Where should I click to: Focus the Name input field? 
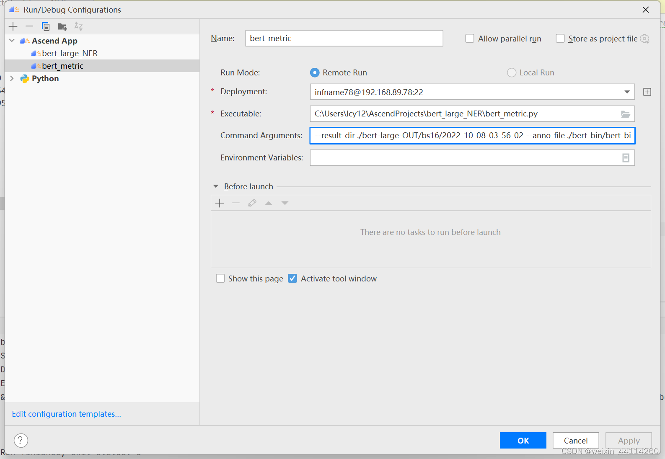pos(344,39)
